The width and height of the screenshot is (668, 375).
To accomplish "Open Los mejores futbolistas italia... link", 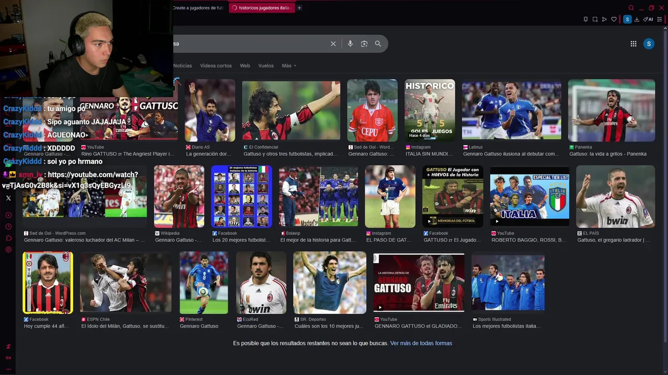I will (x=506, y=326).
